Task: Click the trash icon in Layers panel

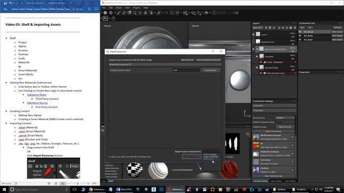Action: [295, 28]
